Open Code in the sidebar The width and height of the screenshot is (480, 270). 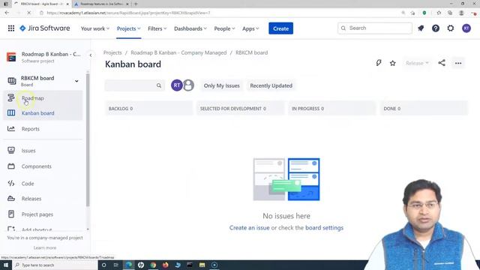[x=43, y=183]
